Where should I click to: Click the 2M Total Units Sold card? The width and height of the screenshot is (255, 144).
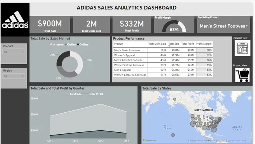(91, 25)
